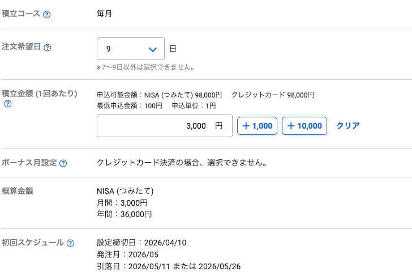Image resolution: width=412 pixels, height=280 pixels.
Task: Click the ボーナス月設定 help icon
Action: tap(63, 163)
